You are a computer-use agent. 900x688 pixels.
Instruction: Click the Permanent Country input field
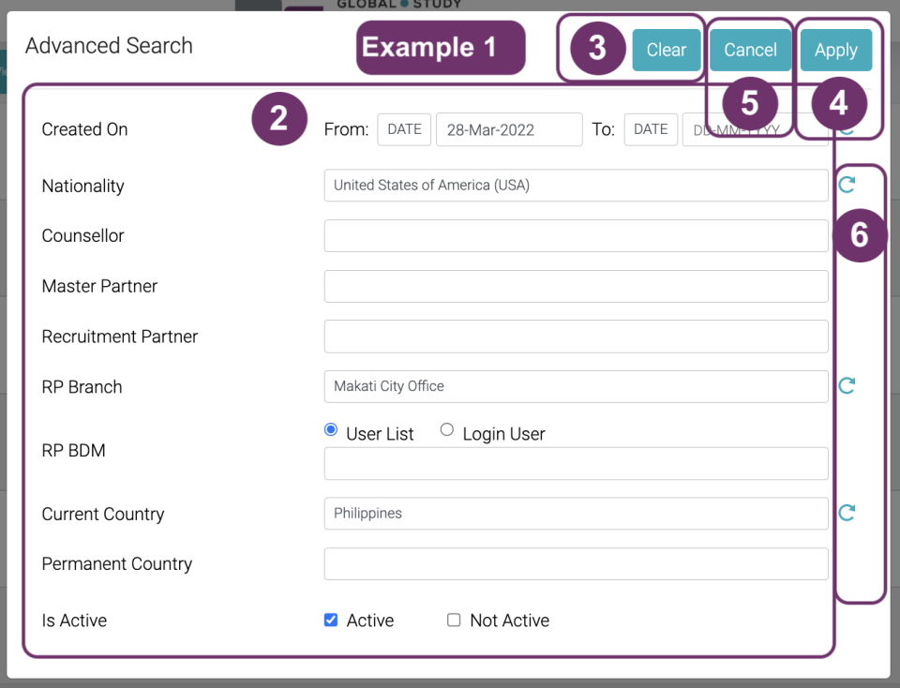point(576,564)
